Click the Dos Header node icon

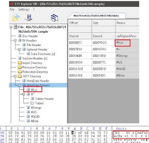coord(20,36)
